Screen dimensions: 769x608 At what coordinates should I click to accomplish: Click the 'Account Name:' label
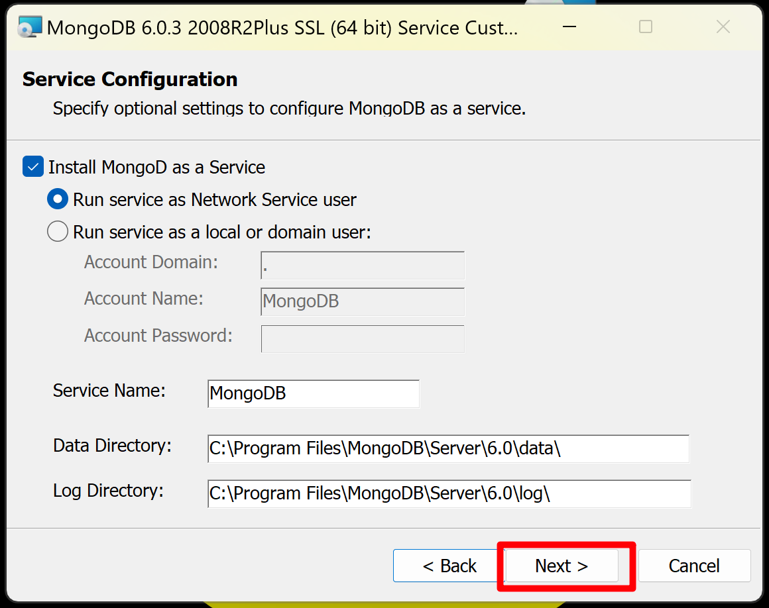(x=144, y=298)
